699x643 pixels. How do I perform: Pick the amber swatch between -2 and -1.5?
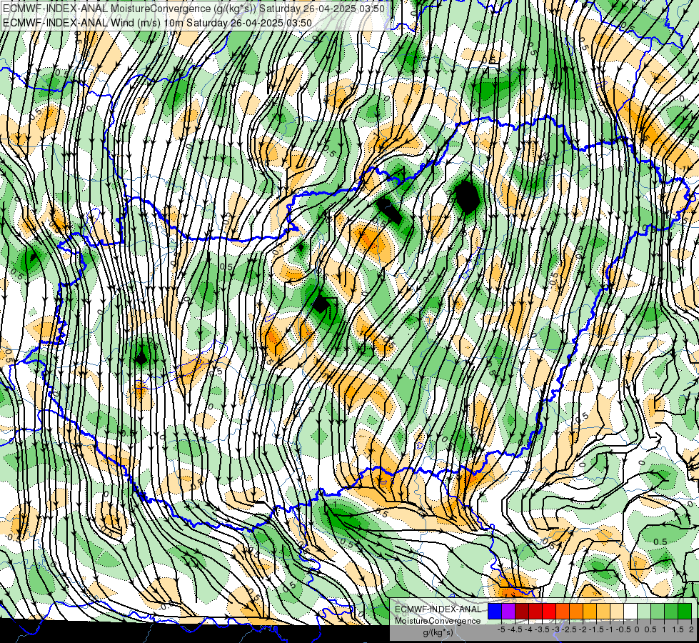click(590, 611)
